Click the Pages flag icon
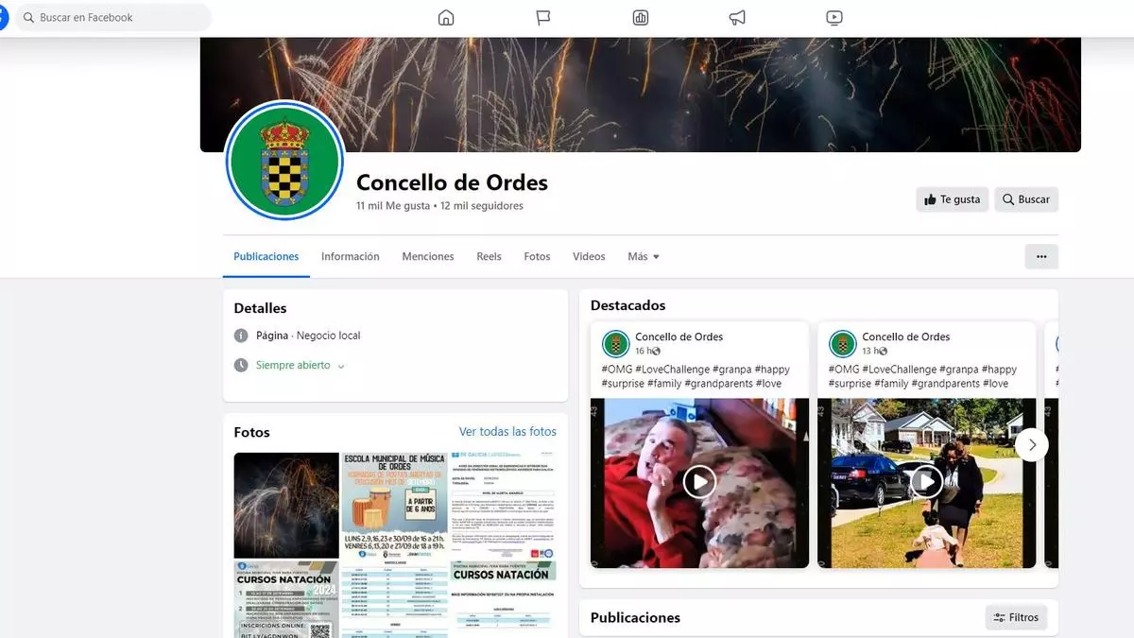 tap(543, 18)
